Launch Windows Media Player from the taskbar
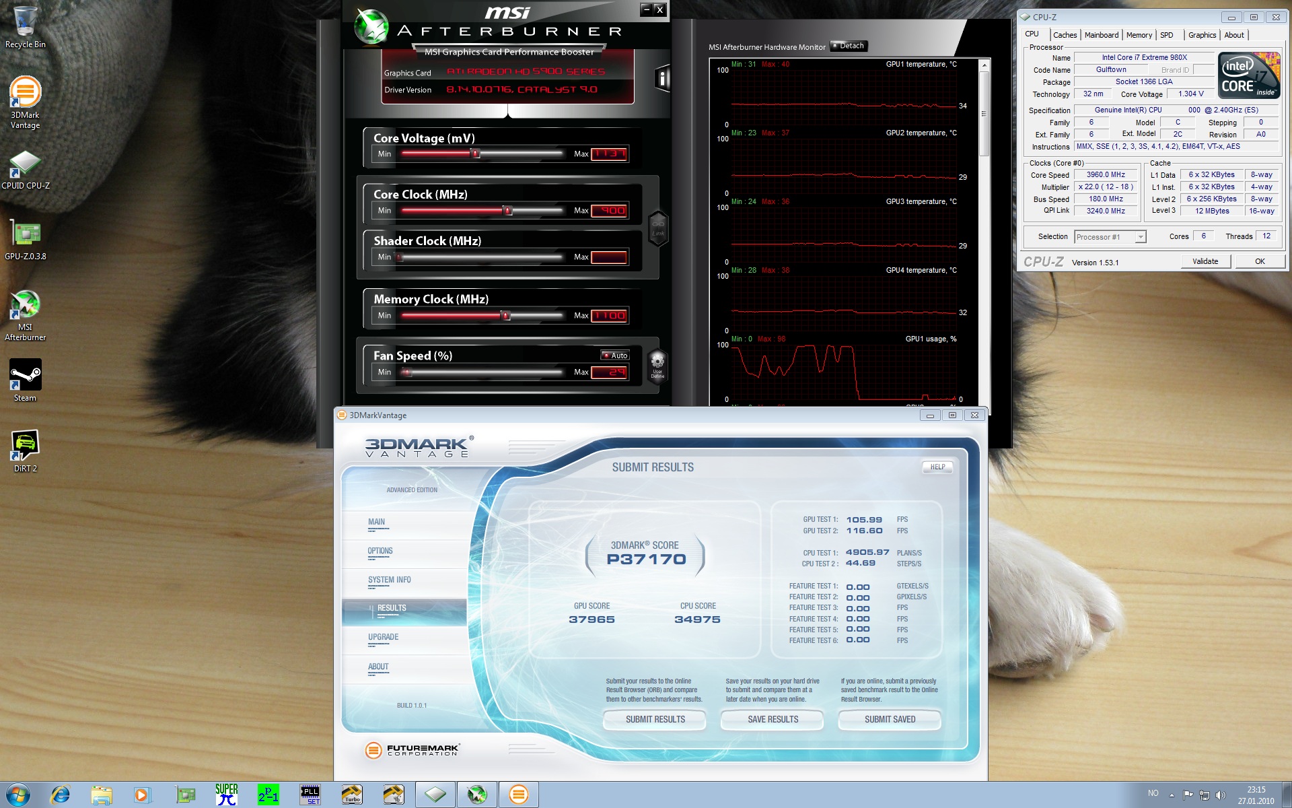 pos(143,795)
